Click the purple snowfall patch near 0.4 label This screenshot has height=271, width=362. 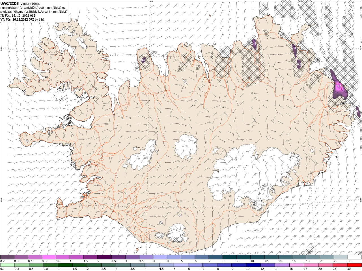254,44
